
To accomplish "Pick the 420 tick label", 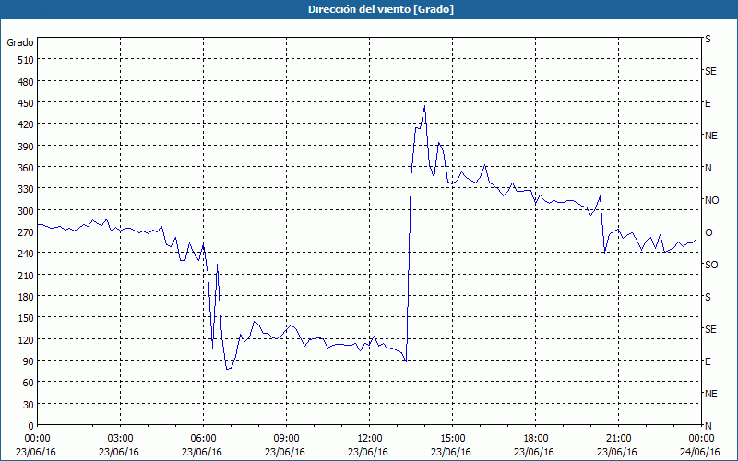I will click(26, 124).
